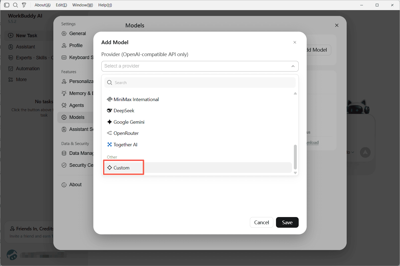The height and width of the screenshot is (266, 400).
Task: Start a New Task from the left sidebar
Action: [29, 36]
